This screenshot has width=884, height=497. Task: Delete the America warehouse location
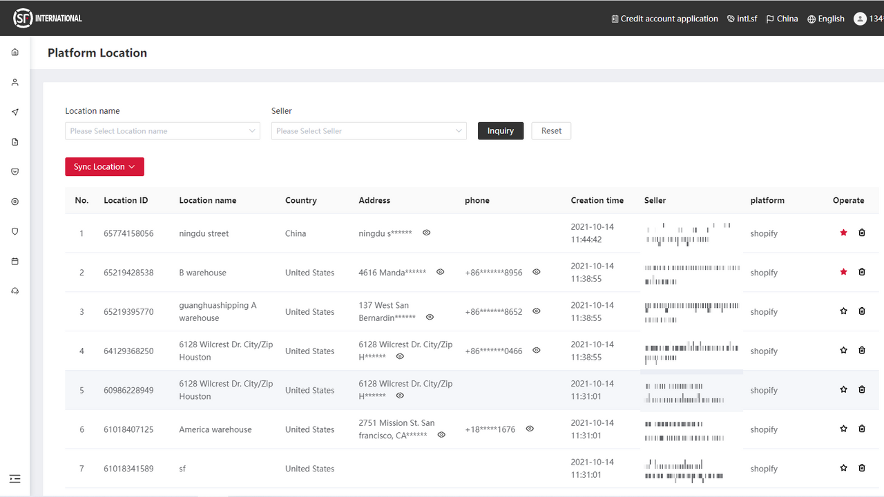[862, 429]
